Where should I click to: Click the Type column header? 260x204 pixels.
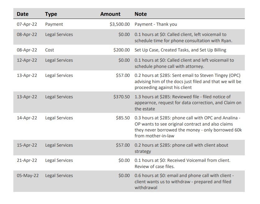tap(51, 14)
